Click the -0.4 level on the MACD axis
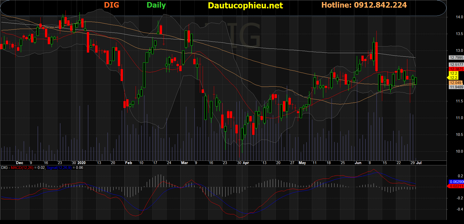 coord(459,209)
